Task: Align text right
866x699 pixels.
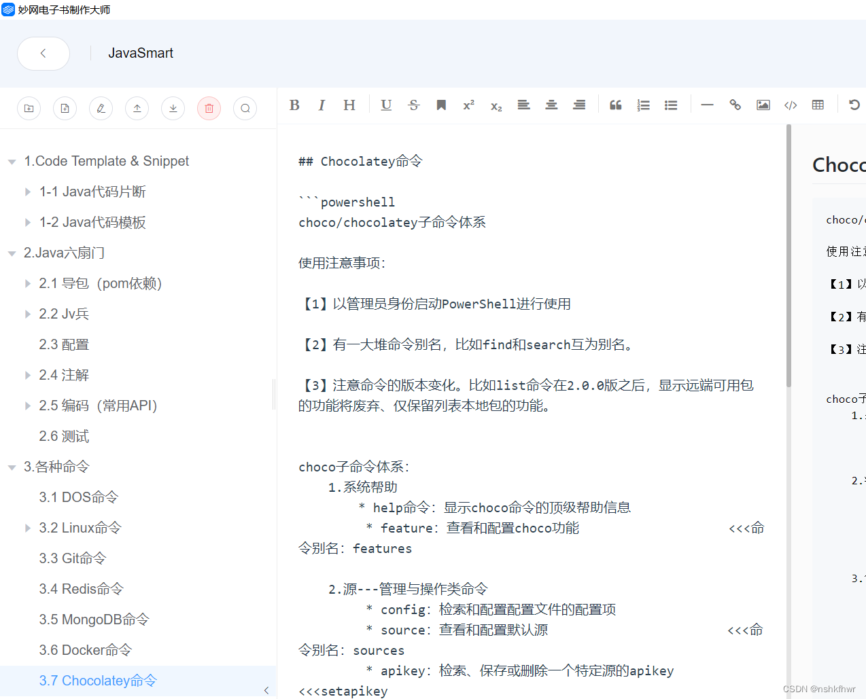Action: coord(579,105)
